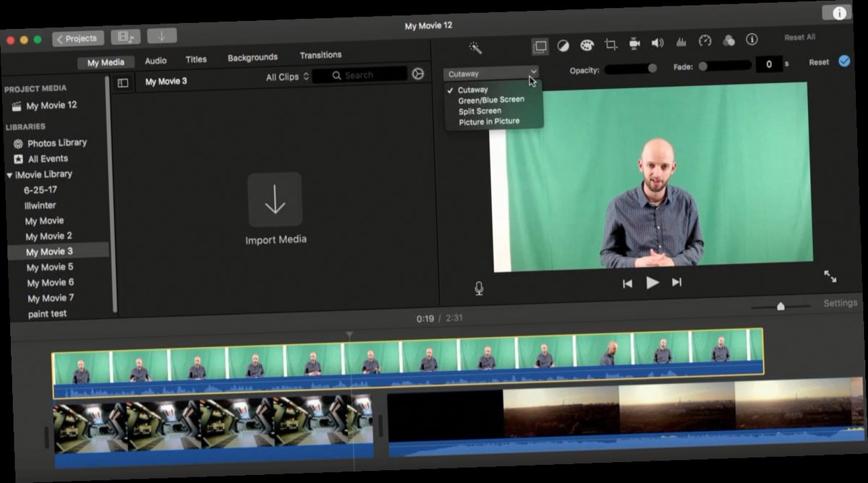Open the Cutaway overlay dropdown
The image size is (868, 483).
(491, 73)
